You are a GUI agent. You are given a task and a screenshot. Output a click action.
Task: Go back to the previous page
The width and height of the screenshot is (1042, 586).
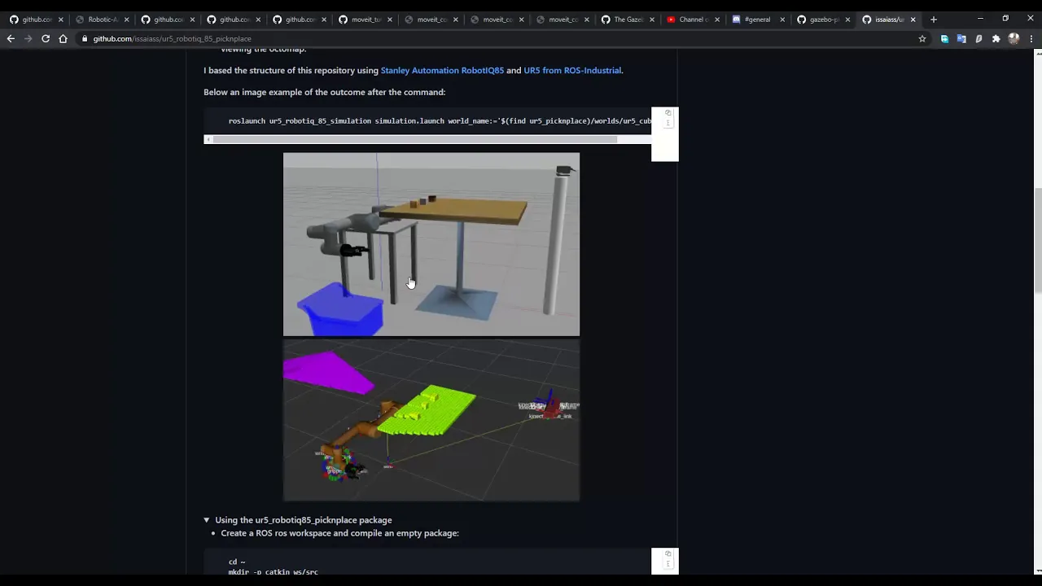pyautogui.click(x=11, y=38)
